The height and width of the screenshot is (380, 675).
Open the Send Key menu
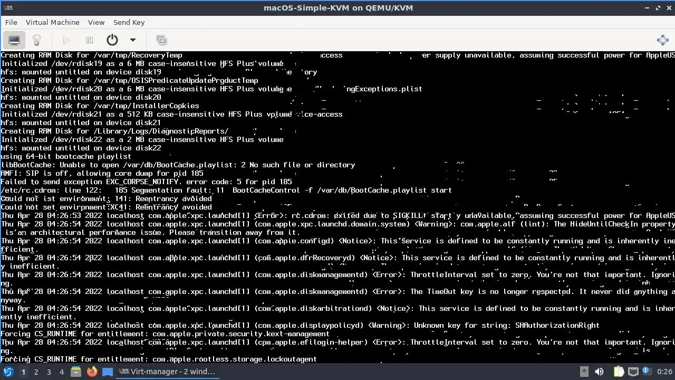click(129, 22)
